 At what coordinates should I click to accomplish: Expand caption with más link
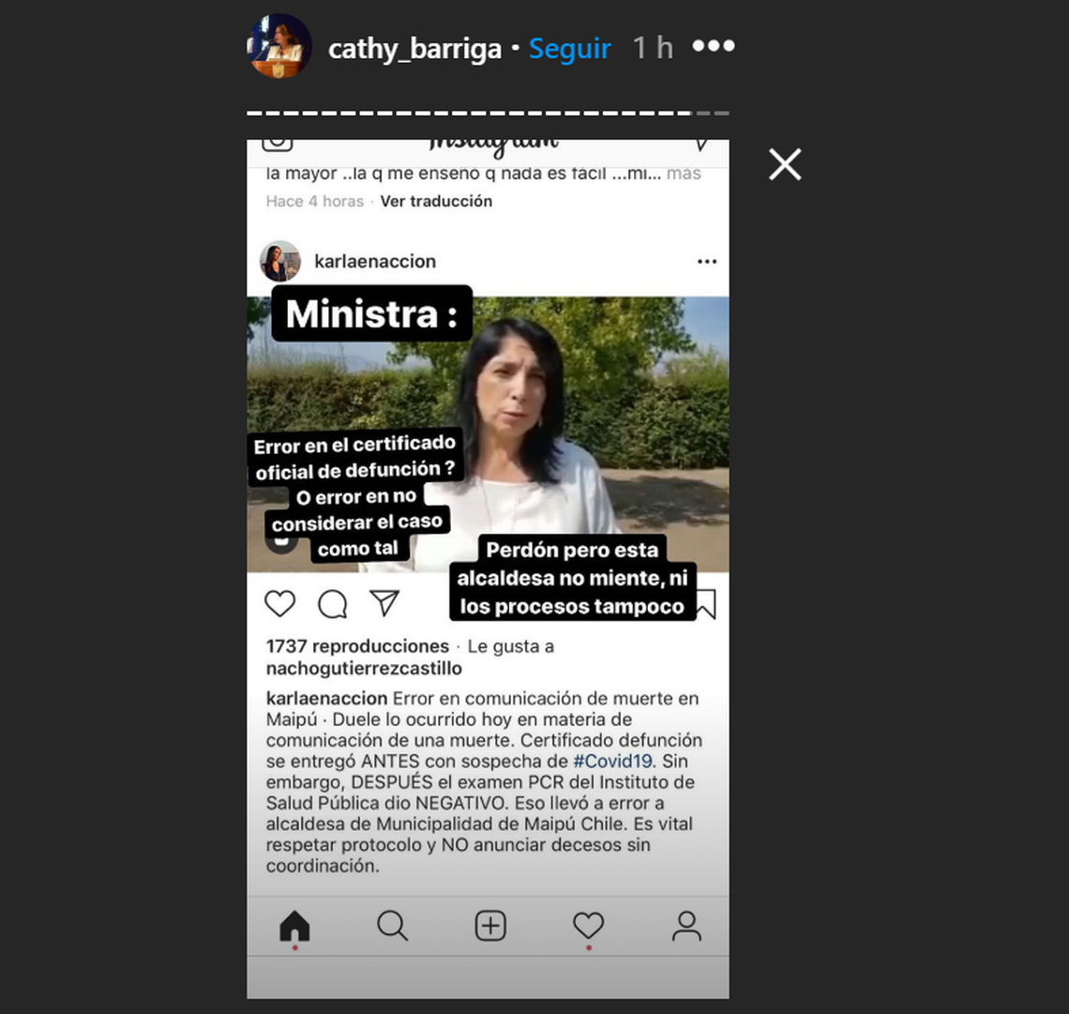684,174
